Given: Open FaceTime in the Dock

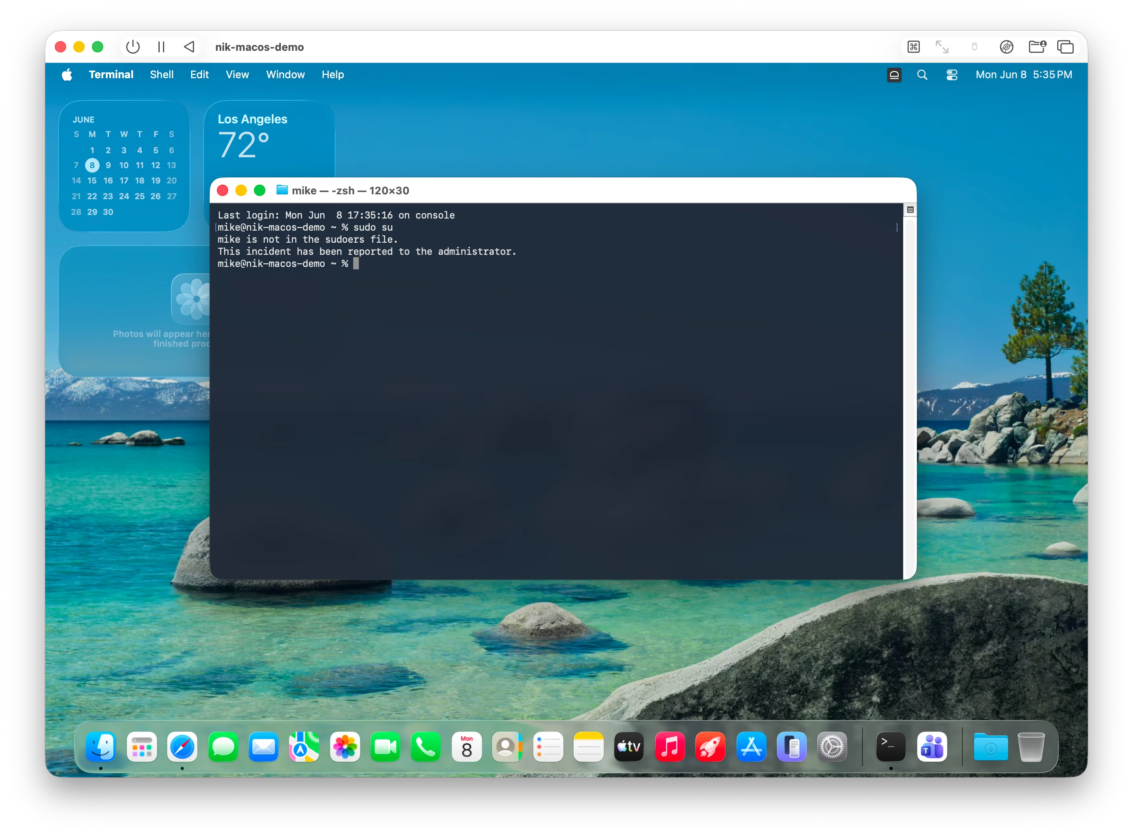Looking at the screenshot, I should click(x=385, y=746).
